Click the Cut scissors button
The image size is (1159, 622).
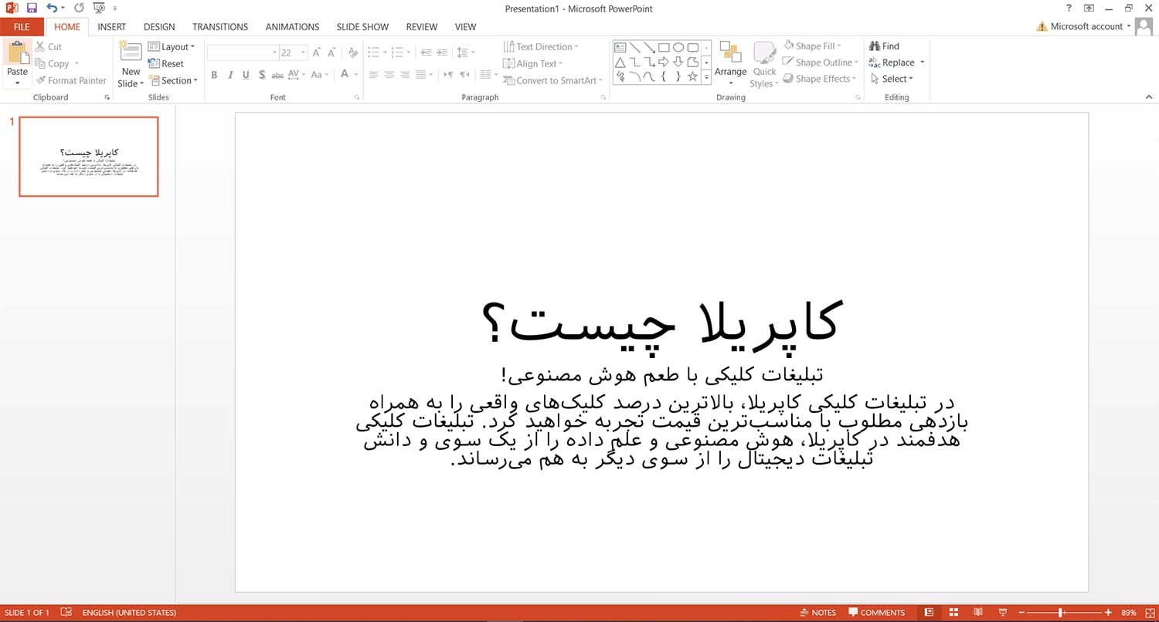click(x=48, y=46)
